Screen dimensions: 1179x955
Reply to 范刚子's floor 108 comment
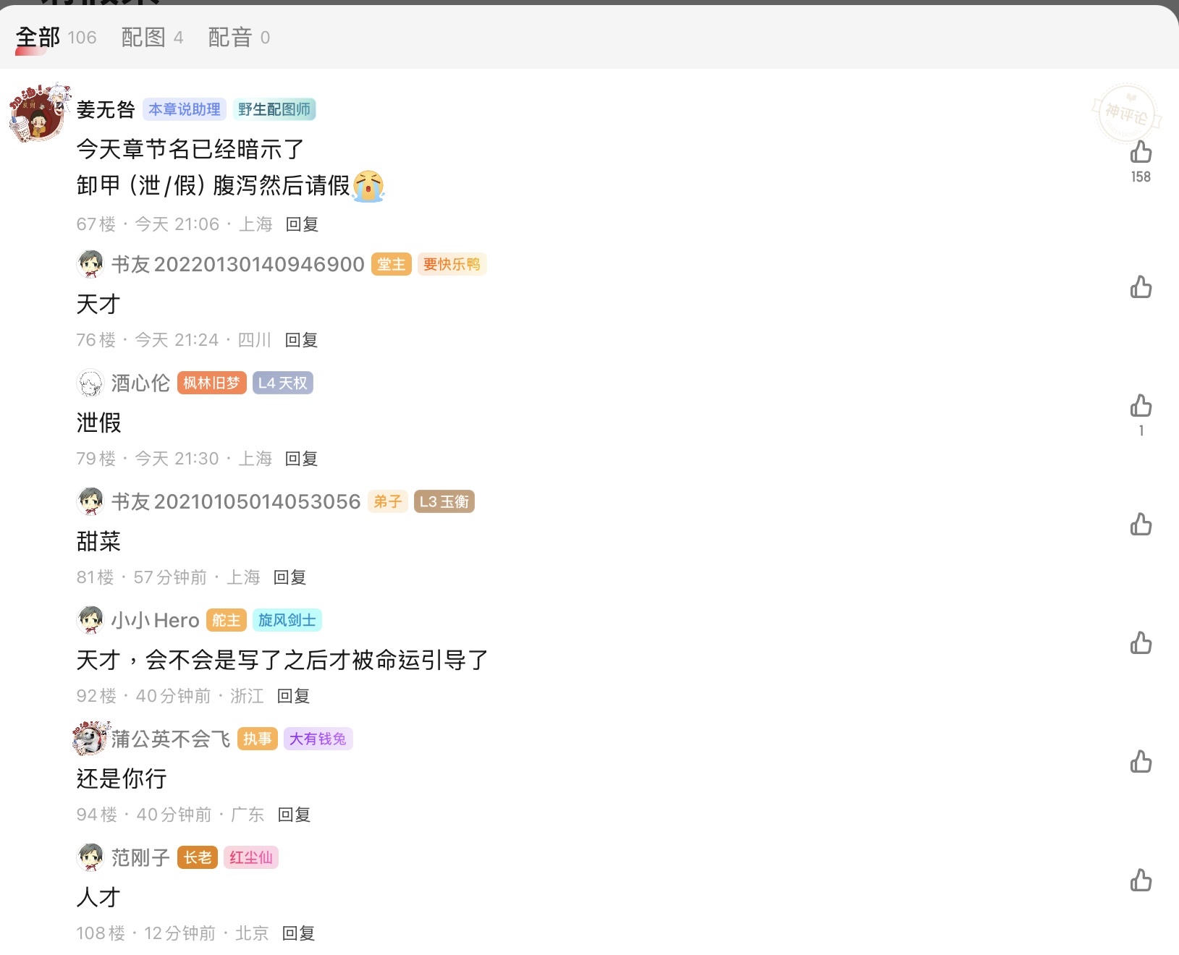[298, 933]
